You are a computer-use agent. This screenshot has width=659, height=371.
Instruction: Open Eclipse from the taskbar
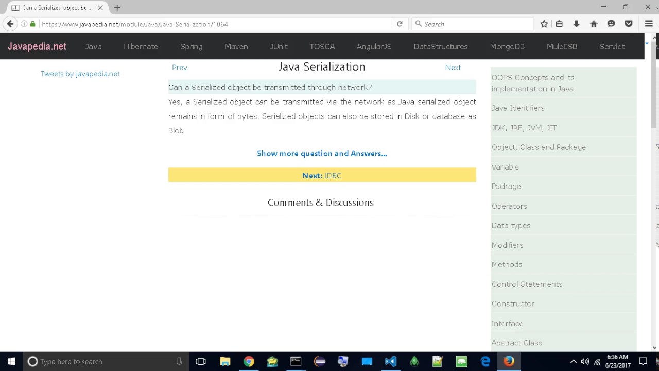(x=320, y=361)
